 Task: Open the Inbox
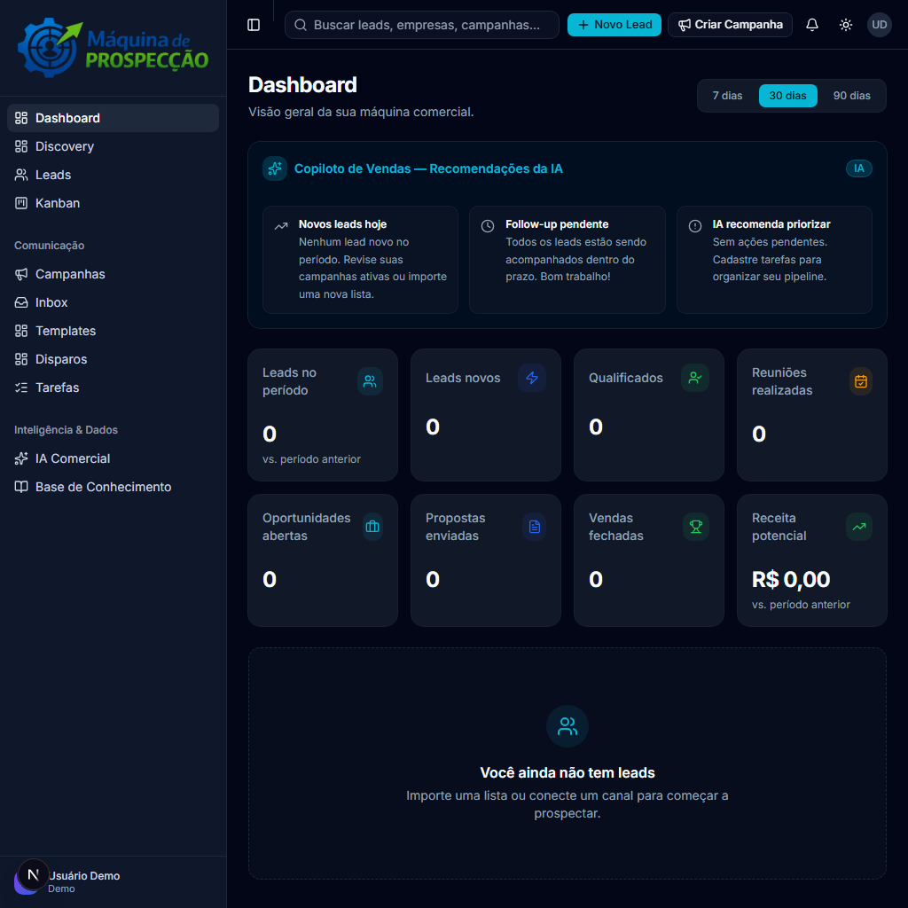(x=113, y=302)
